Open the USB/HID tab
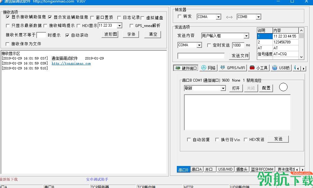The width and height of the screenshot is (313, 188). [225, 169]
